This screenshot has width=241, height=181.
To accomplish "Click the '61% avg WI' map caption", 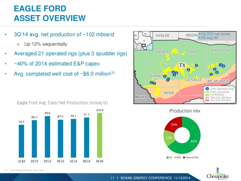I will [208, 38].
